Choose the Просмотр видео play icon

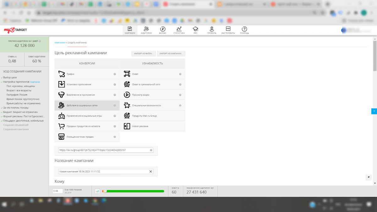coord(127,95)
